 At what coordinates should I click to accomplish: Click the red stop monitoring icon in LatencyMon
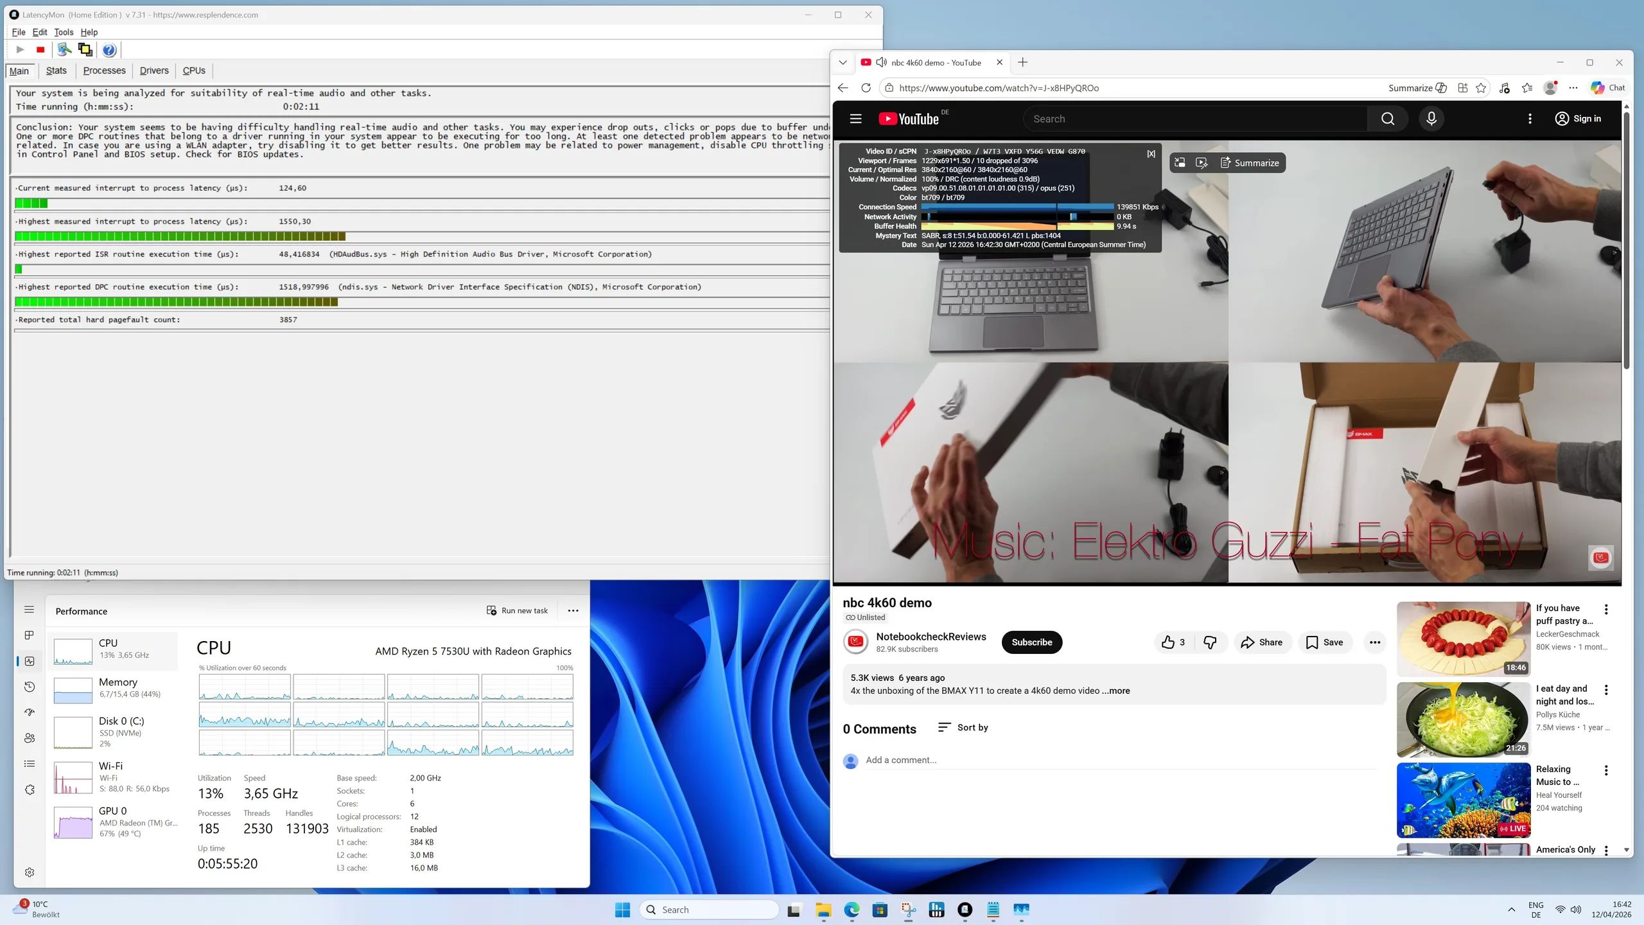click(40, 49)
